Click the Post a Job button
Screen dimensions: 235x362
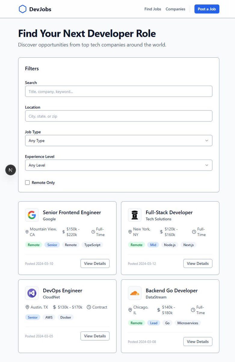click(207, 9)
